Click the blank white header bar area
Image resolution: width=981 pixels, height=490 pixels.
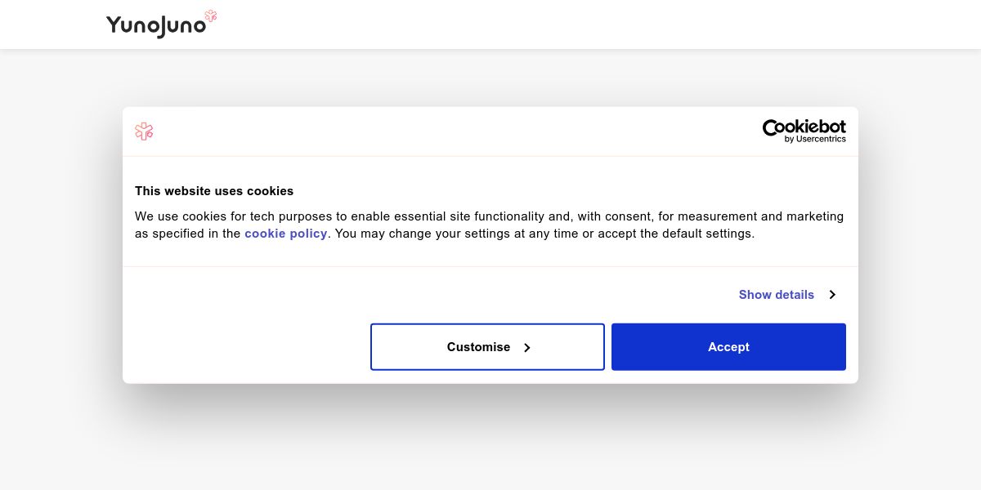tap(572, 24)
